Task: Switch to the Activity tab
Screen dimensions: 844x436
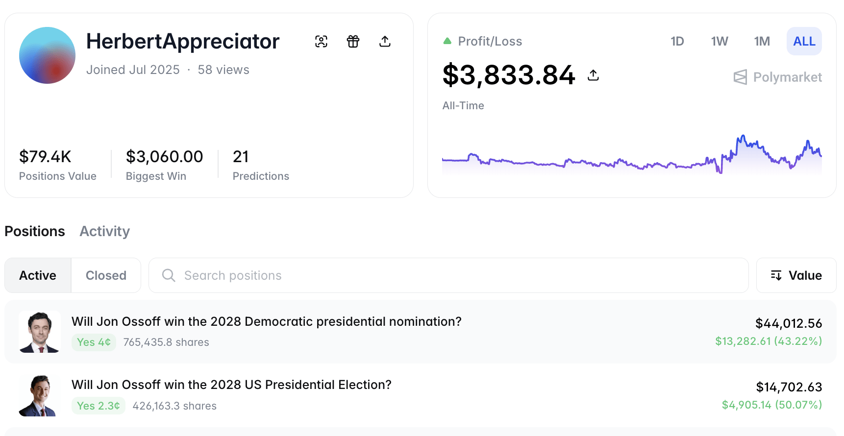Action: pos(104,231)
